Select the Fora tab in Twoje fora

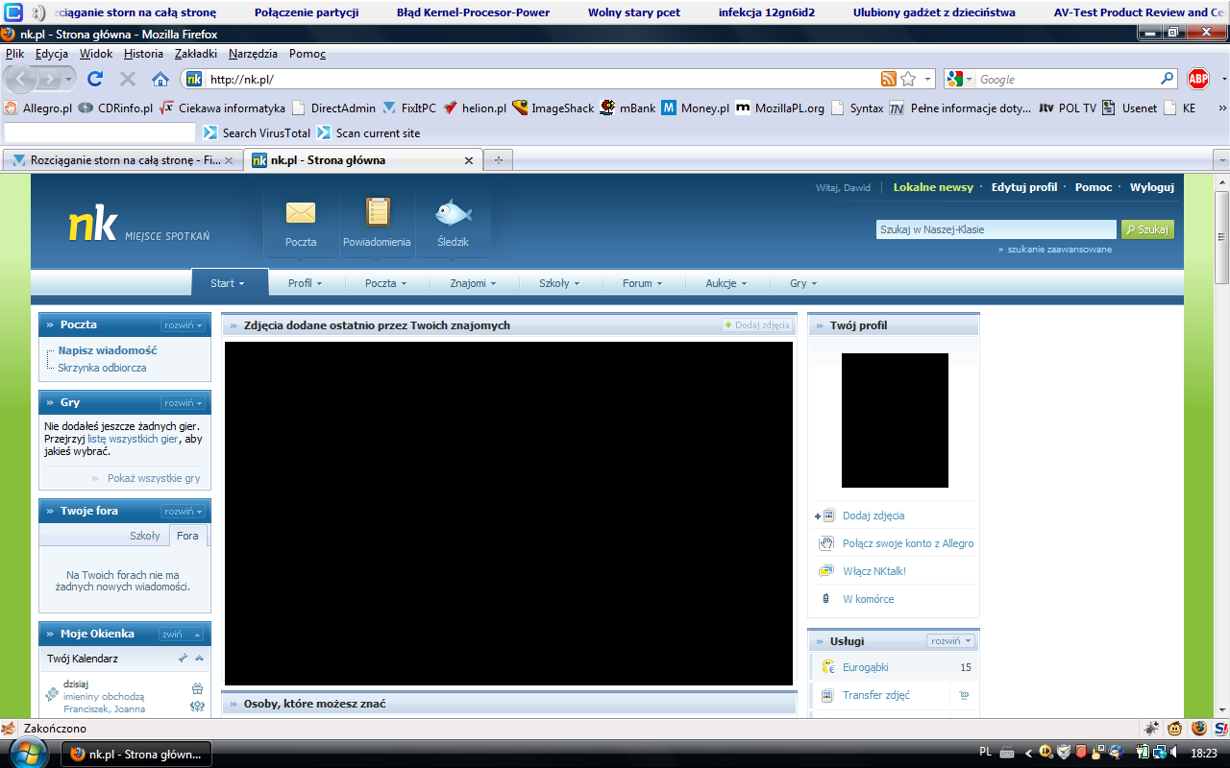(x=187, y=536)
